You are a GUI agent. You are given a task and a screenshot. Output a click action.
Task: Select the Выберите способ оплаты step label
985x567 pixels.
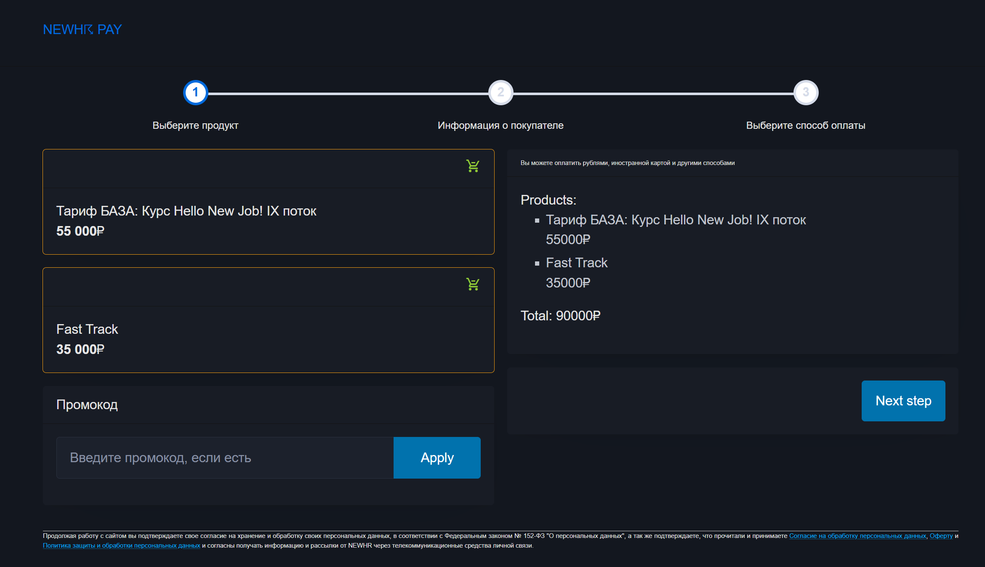[805, 125]
